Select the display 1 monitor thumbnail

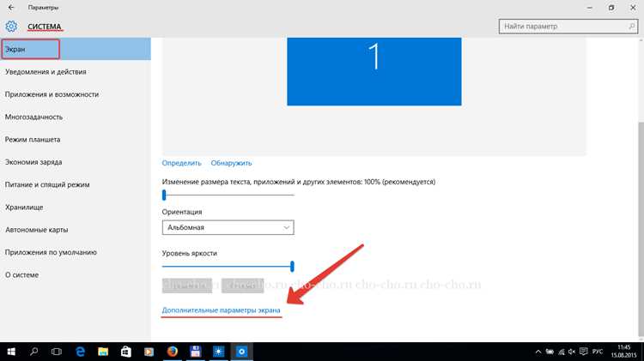pyautogui.click(x=374, y=71)
